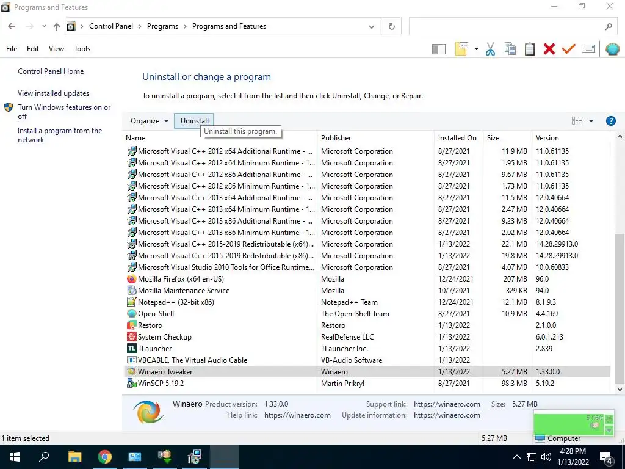Expand the chevron after Programs breadcrumb

tap(186, 26)
